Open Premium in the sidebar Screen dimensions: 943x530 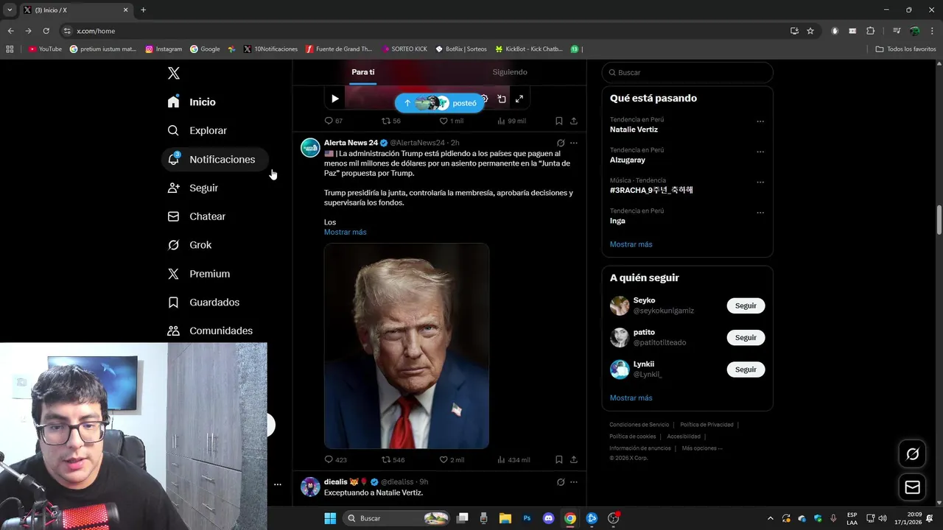pos(199,274)
